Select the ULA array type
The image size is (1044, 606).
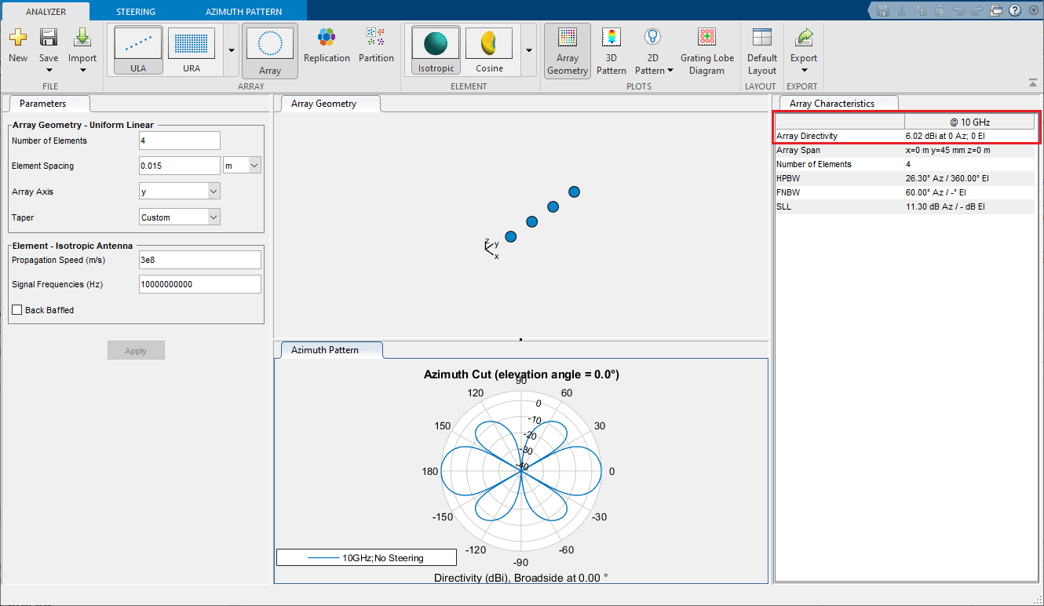tap(138, 51)
